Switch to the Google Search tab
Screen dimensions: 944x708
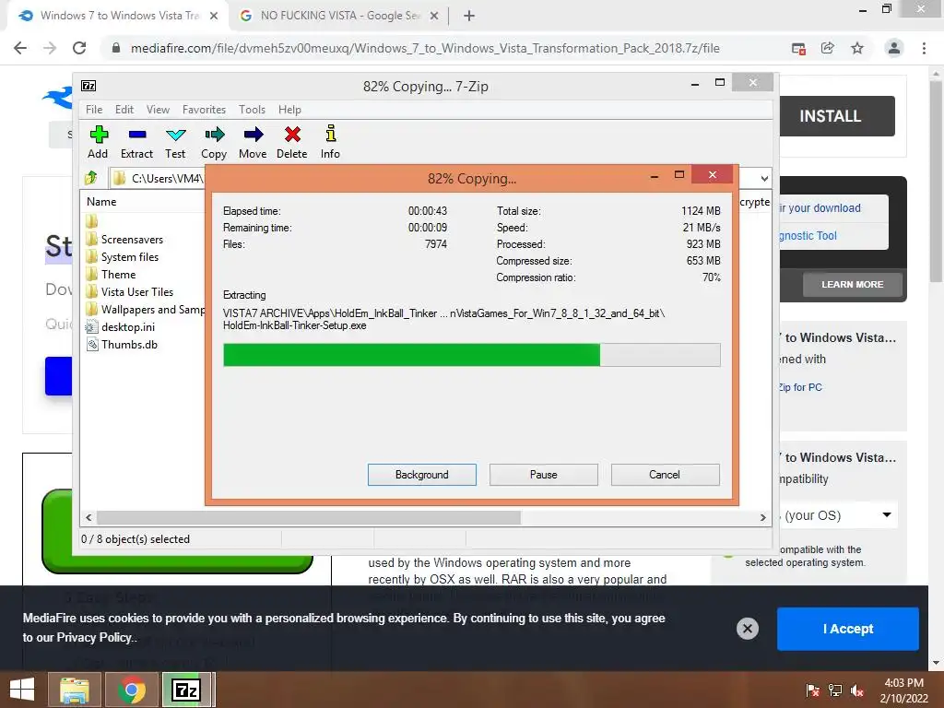point(339,16)
